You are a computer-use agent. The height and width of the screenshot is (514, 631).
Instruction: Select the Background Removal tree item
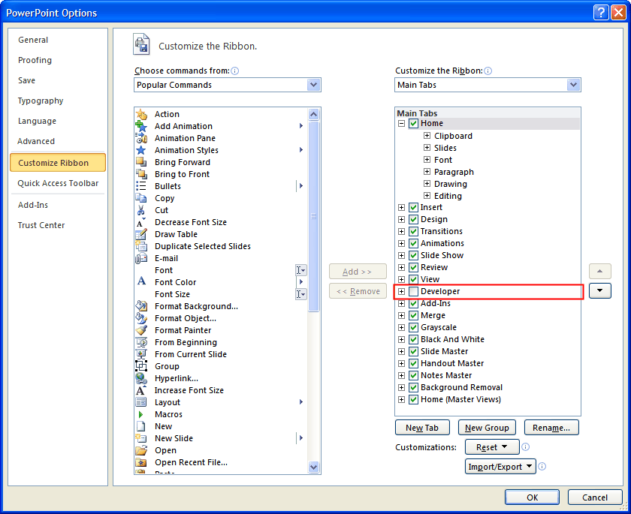461,387
